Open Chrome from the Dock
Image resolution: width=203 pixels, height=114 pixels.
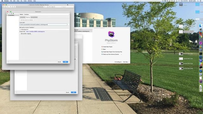pyautogui.click(x=201, y=36)
